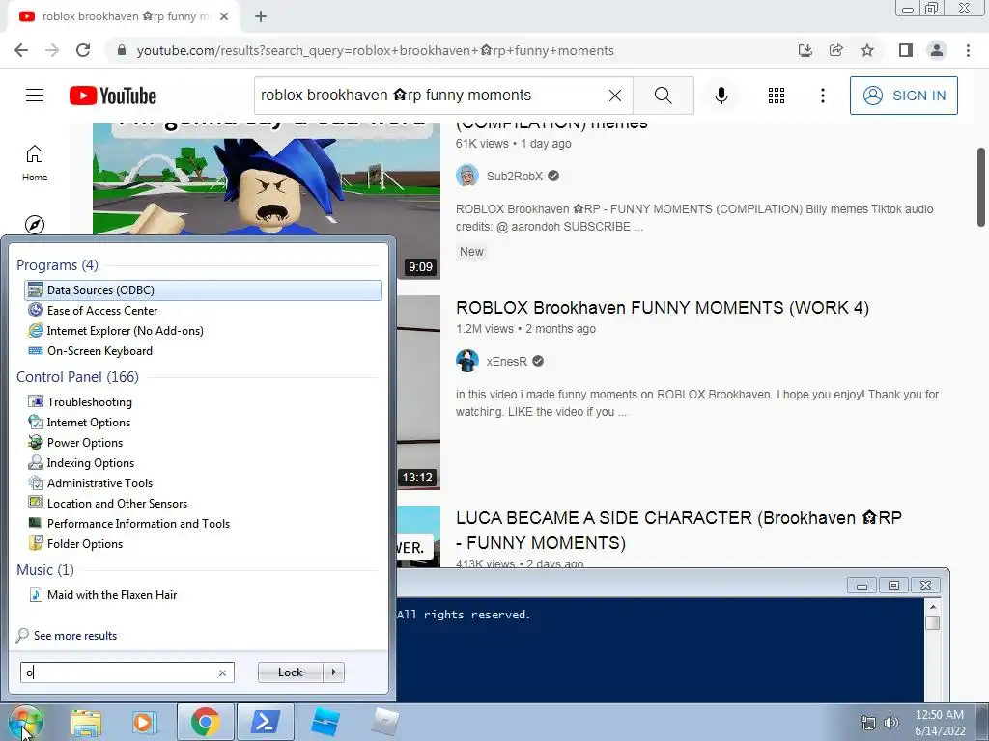Screen dimensions: 989x741
Task: Expand Programs (4) results header
Action: click(57, 264)
